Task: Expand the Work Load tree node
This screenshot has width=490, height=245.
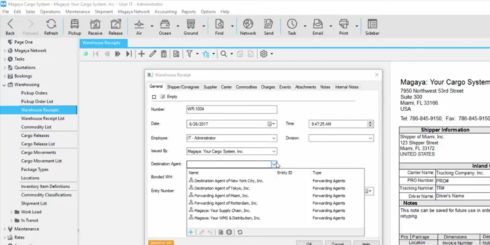Action: click(11, 212)
